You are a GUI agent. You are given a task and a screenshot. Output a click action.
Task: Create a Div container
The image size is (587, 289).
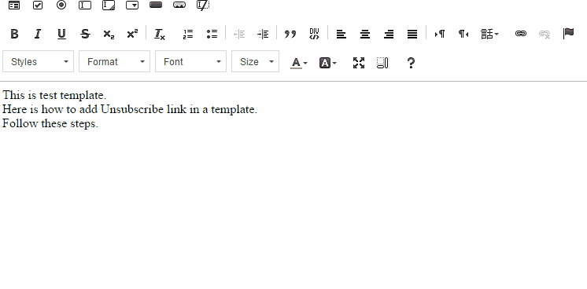click(x=314, y=34)
